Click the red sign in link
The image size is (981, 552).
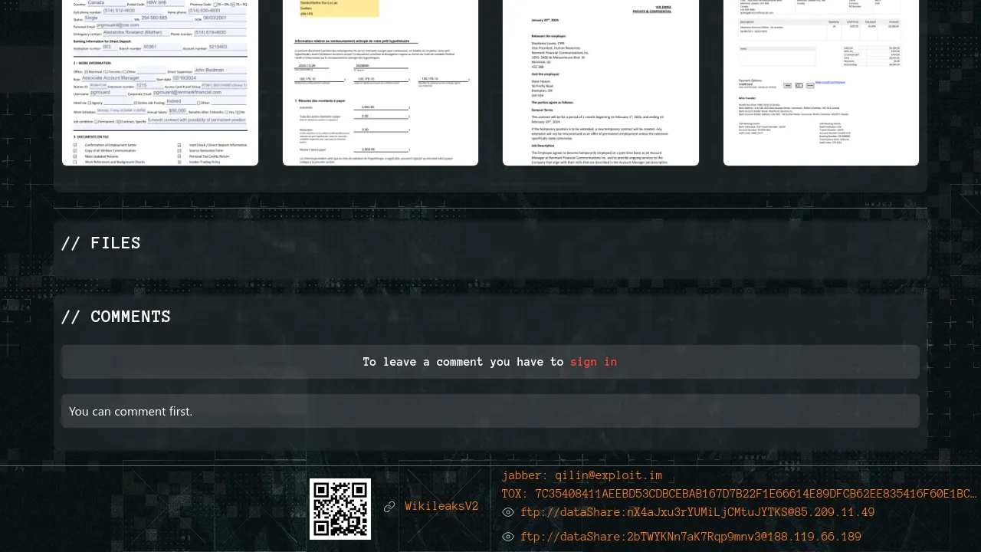click(x=593, y=362)
